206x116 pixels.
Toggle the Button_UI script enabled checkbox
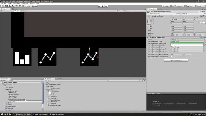151,38
